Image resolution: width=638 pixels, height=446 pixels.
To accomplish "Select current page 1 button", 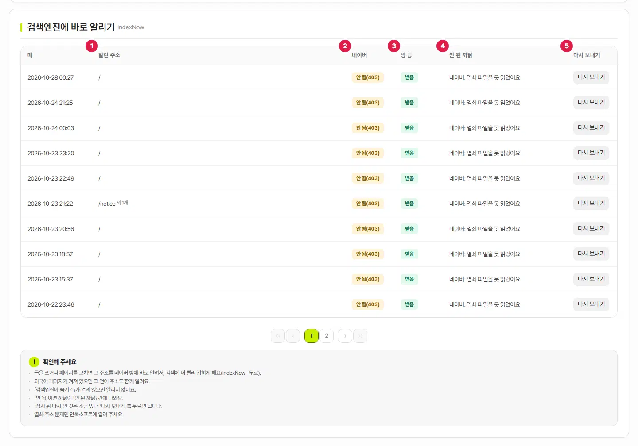I will click(311, 336).
